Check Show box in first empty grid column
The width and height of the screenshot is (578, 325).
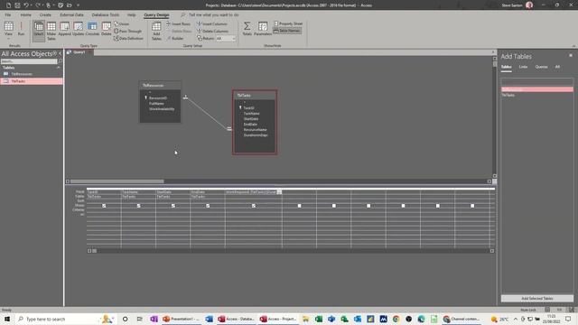tap(299, 206)
